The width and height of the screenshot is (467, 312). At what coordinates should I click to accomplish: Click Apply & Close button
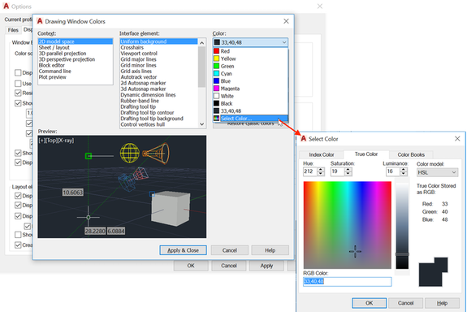point(184,250)
